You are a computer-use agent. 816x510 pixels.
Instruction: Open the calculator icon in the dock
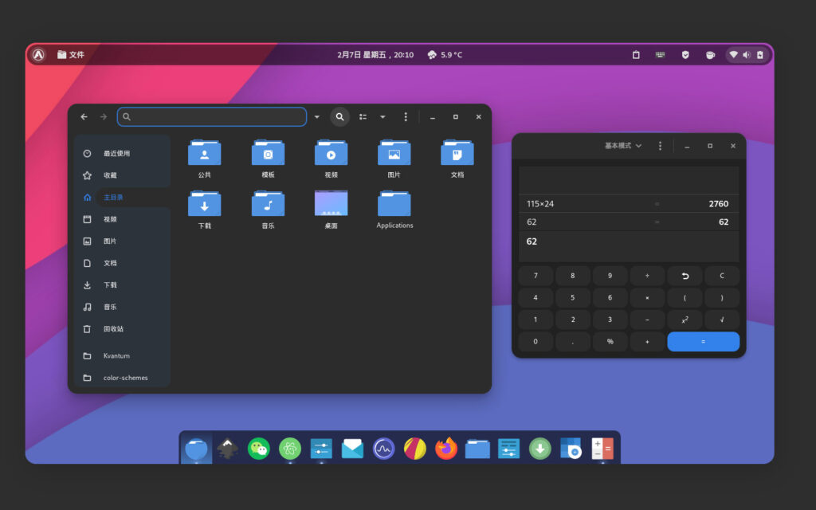click(602, 449)
